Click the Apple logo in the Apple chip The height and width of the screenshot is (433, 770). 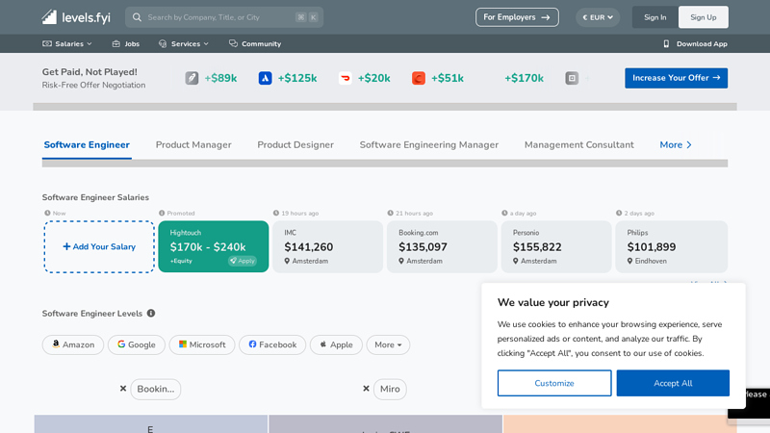point(323,344)
